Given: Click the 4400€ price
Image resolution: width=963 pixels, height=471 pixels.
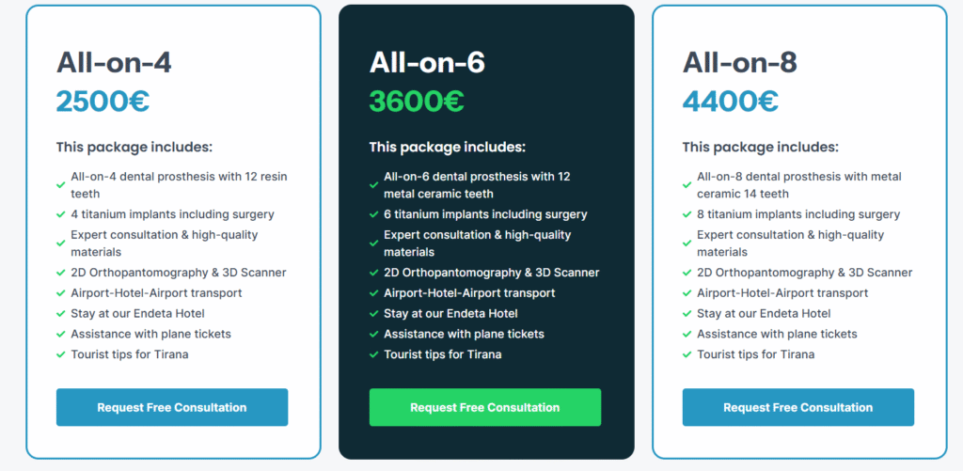Looking at the screenshot, I should click(730, 102).
